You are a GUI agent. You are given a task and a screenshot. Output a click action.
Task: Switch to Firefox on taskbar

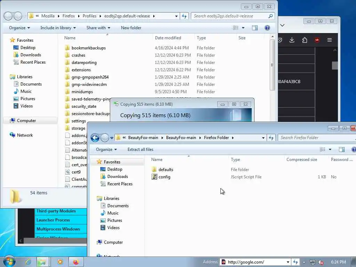(76, 262)
